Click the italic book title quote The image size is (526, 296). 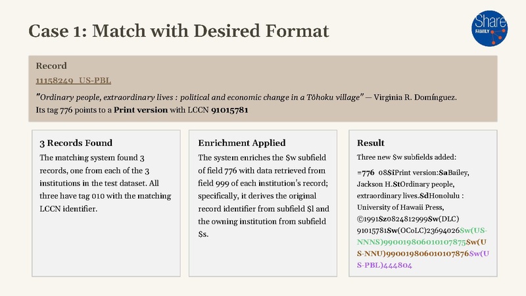pos(200,97)
